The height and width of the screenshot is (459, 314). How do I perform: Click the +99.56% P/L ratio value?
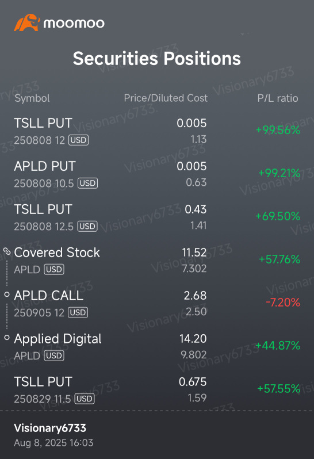pyautogui.click(x=278, y=129)
